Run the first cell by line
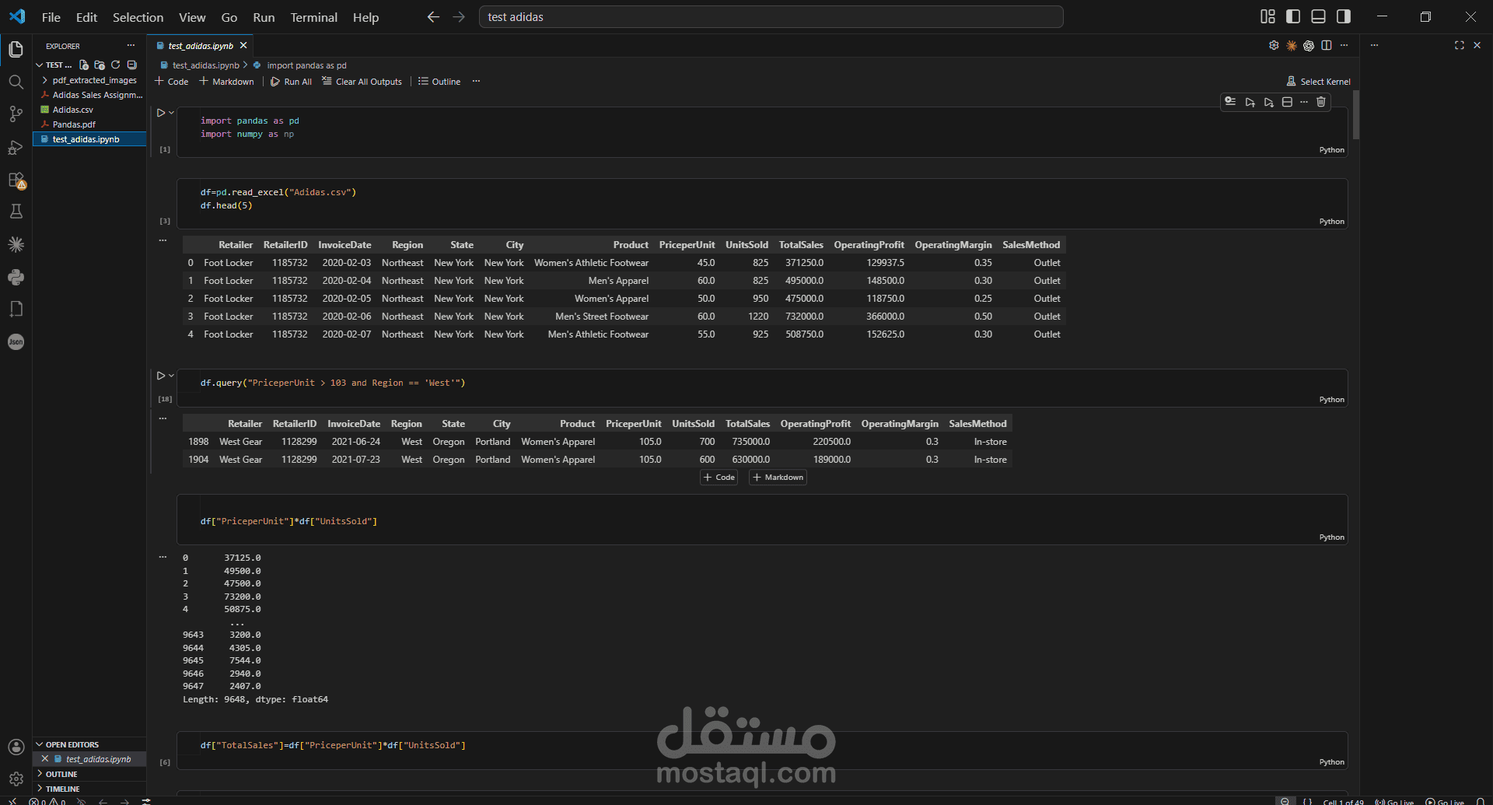The width and height of the screenshot is (1493, 805). click(1230, 102)
